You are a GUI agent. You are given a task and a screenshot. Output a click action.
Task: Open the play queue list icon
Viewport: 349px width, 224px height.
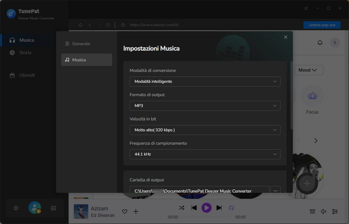312,211
